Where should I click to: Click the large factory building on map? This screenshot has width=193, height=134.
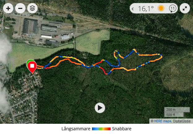coord(31,26)
